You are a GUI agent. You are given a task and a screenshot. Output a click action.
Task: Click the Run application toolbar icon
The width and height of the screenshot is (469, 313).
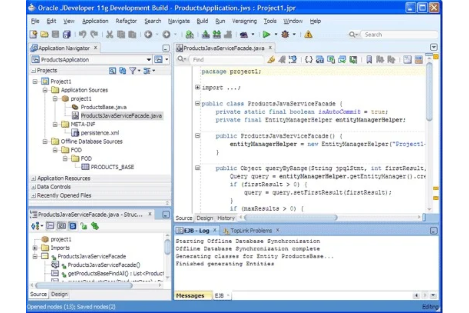267,34
